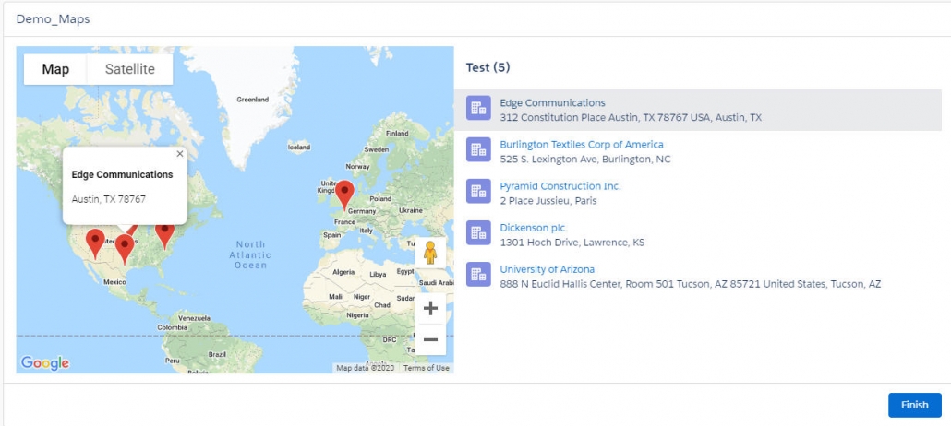Click the Pyramid Construction account icon
This screenshot has height=426, width=951.
(477, 192)
